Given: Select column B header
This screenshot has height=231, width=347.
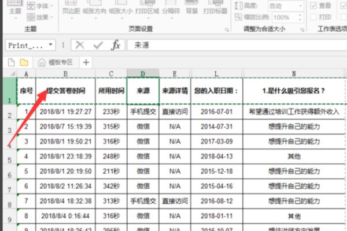Looking at the screenshot, I should (x=65, y=73).
